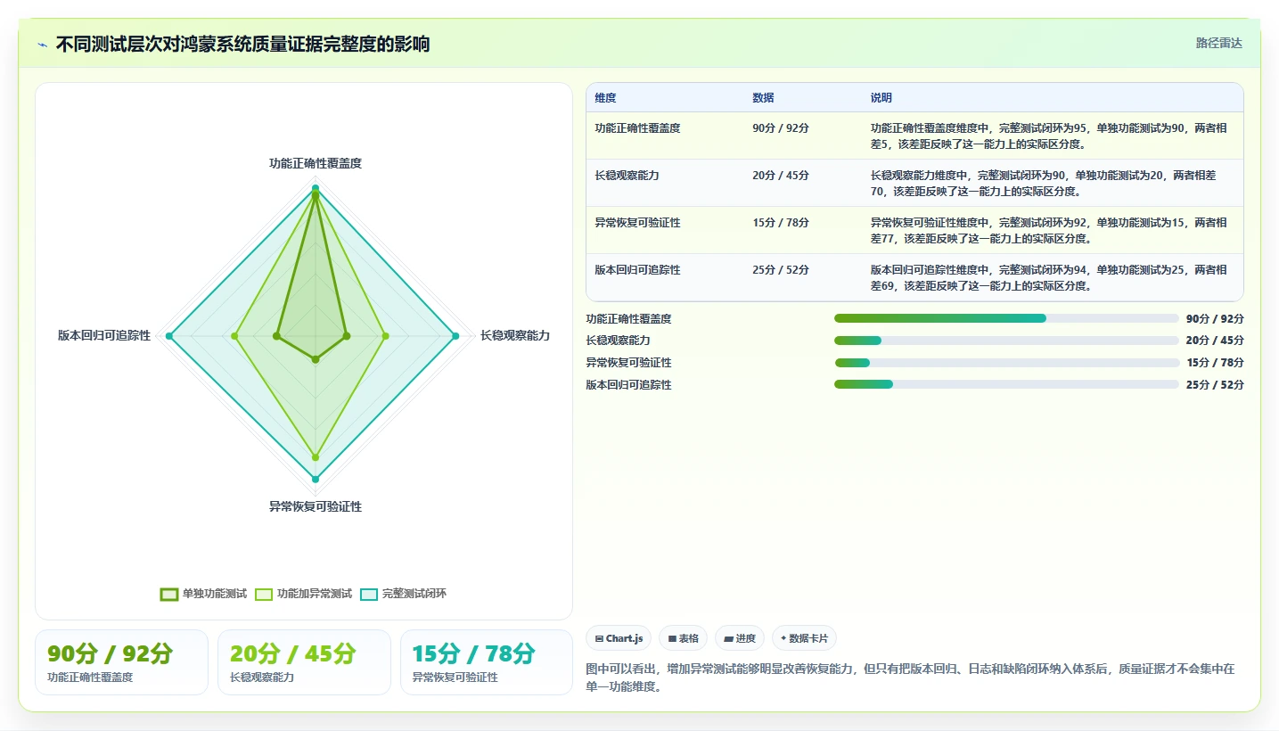The width and height of the screenshot is (1279, 731).
Task: Click teal data point on 长稳观察能力 axis
Action: pyautogui.click(x=455, y=336)
